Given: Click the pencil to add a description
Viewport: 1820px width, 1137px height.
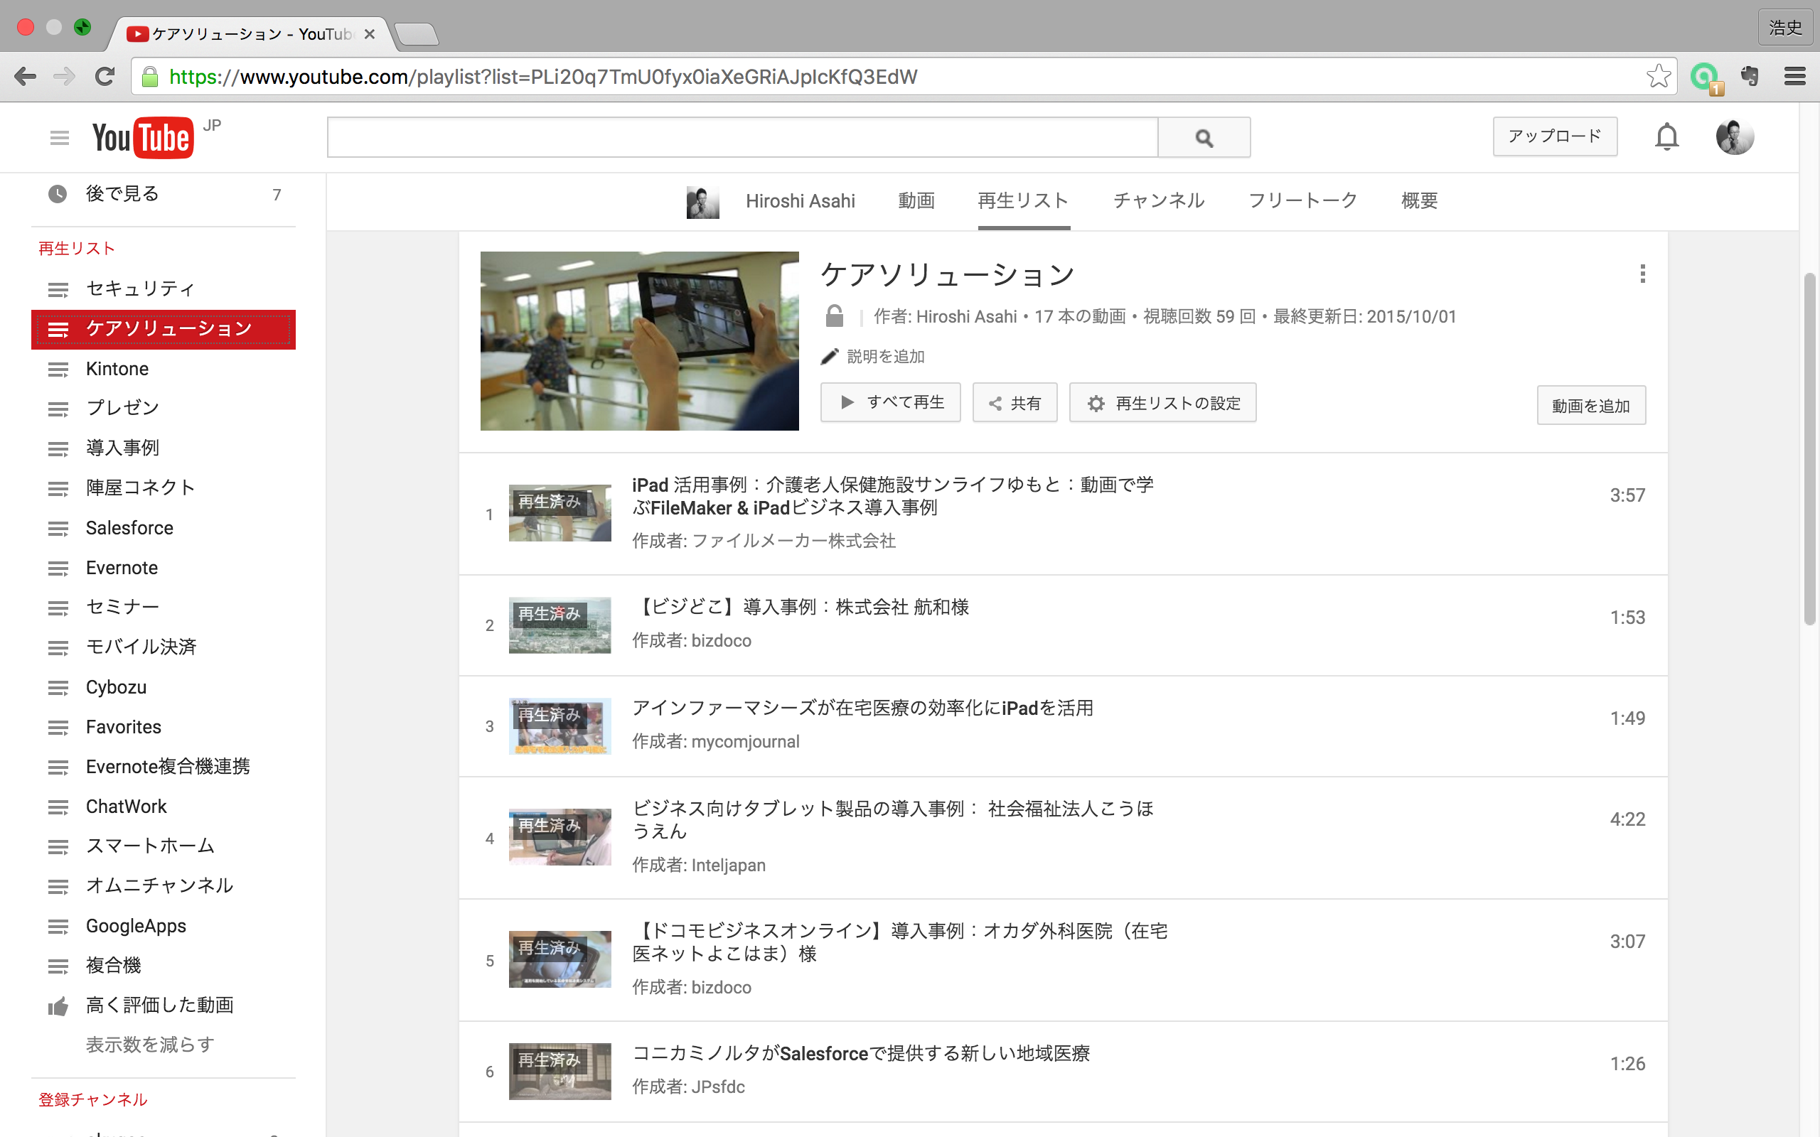Looking at the screenshot, I should 829,357.
